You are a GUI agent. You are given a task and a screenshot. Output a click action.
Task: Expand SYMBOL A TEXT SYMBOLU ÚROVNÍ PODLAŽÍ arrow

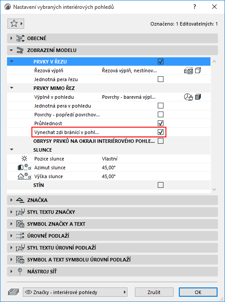click(x=11, y=260)
